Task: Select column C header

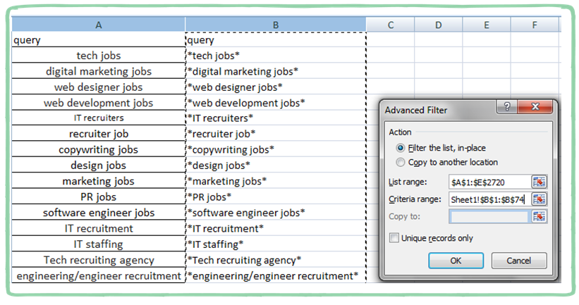Action: (391, 25)
